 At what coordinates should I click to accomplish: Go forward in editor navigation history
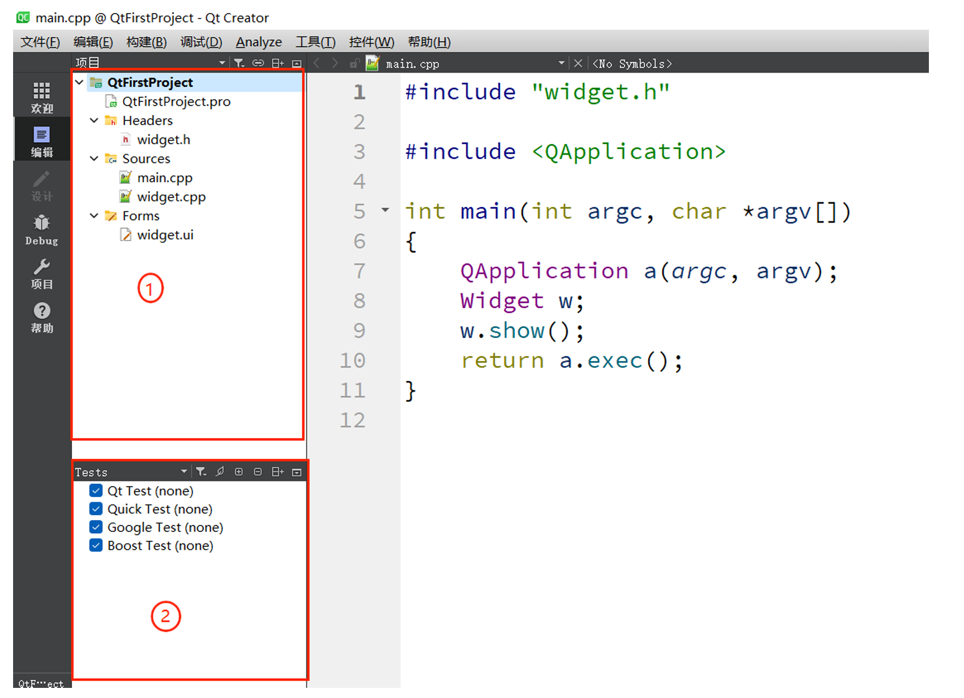point(335,63)
